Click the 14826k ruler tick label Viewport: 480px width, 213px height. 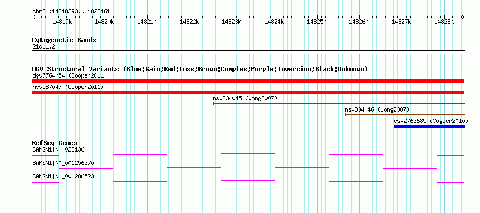click(359, 22)
